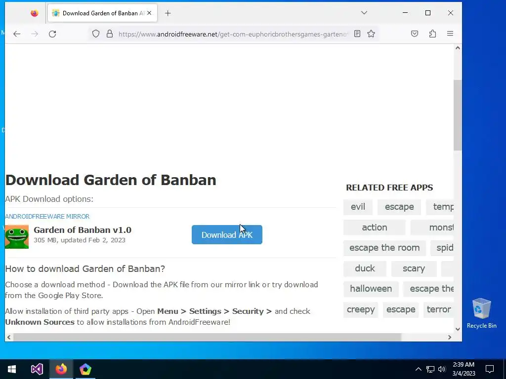Click the forward navigation arrow
Viewport: 506px width, 379px height.
pyautogui.click(x=35, y=34)
